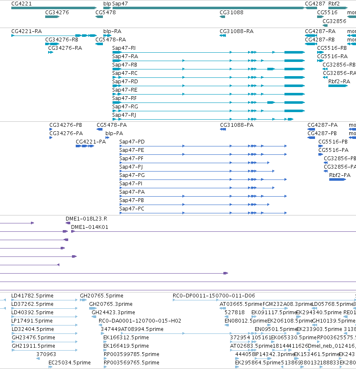The image size is (356, 369).
Task: Select the CG4221 gene bar
Action: [54, 8]
